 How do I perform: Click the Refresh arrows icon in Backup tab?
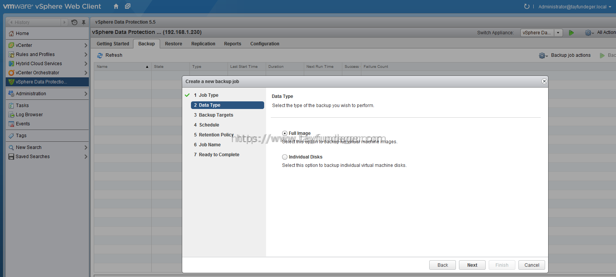point(100,56)
